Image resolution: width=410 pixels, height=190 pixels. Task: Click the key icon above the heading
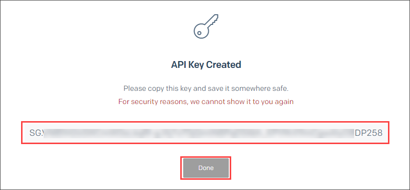[x=206, y=26]
